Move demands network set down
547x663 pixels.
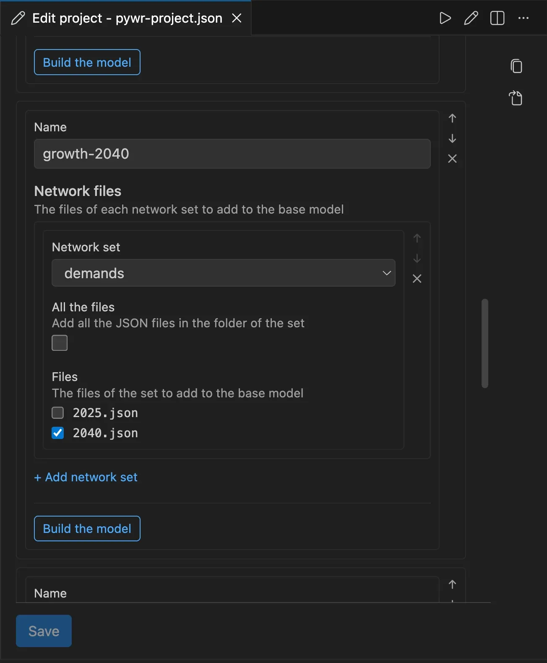click(x=417, y=258)
